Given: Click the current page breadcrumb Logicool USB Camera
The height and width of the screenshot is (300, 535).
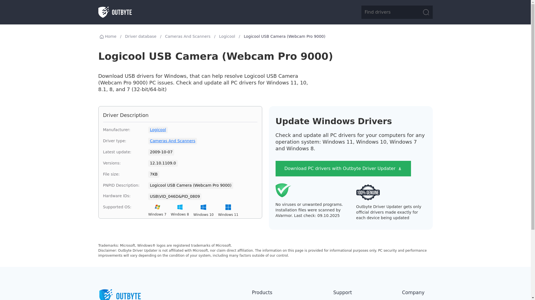Looking at the screenshot, I should (x=284, y=36).
